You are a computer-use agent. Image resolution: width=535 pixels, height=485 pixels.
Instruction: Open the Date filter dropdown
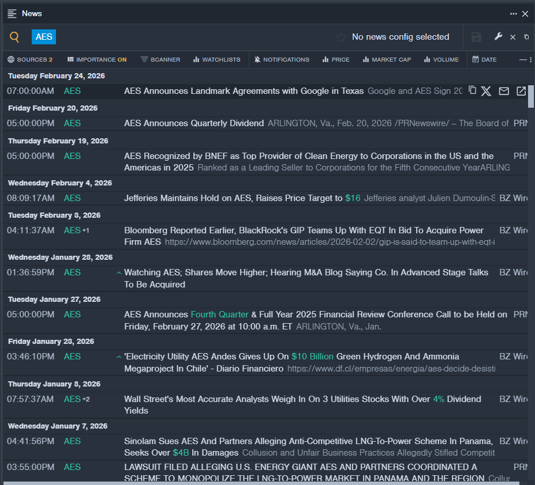coord(484,59)
